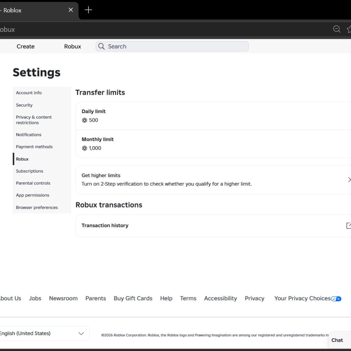
Task: Open Your Privacy Choices link
Action: pos(302,298)
